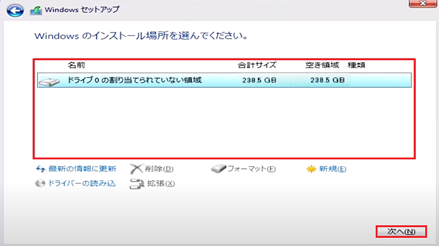Select the ドライブ 0 unallocated space row
The image size is (439, 246).
[x=225, y=80]
